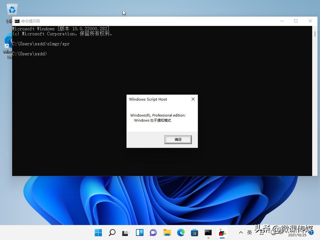Open Microsoft Store from the taskbar
Screen dimensions: 320x240
(x=194, y=232)
